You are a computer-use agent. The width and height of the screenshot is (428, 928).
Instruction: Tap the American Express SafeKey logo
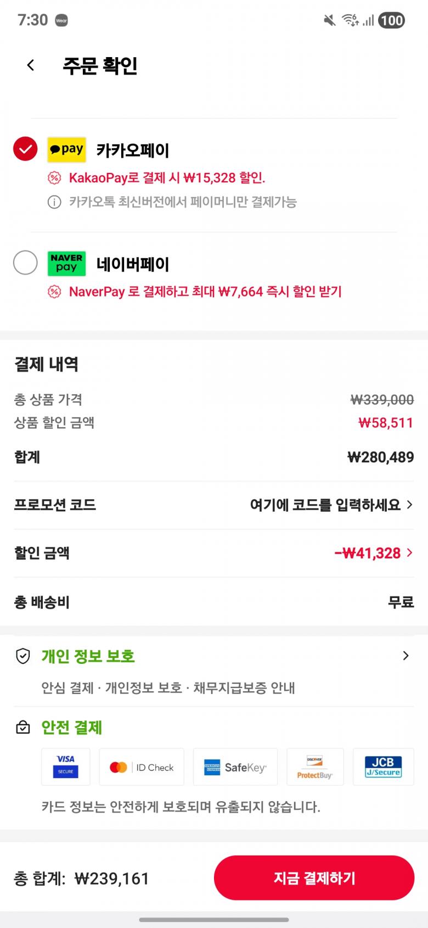tap(235, 767)
